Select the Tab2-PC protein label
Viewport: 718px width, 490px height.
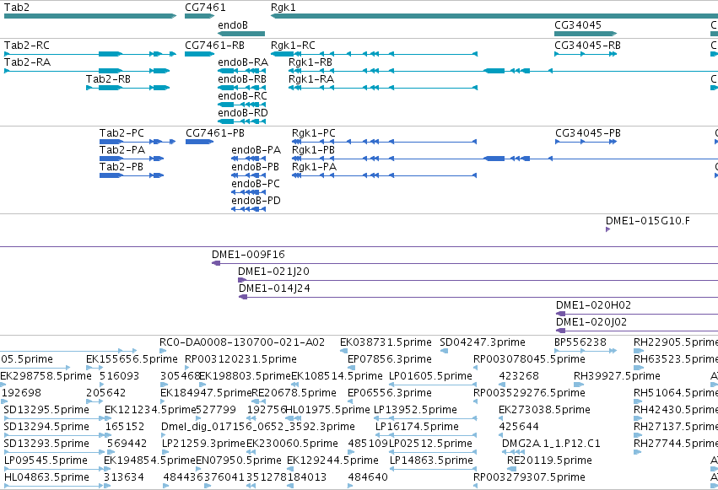pyautogui.click(x=121, y=133)
